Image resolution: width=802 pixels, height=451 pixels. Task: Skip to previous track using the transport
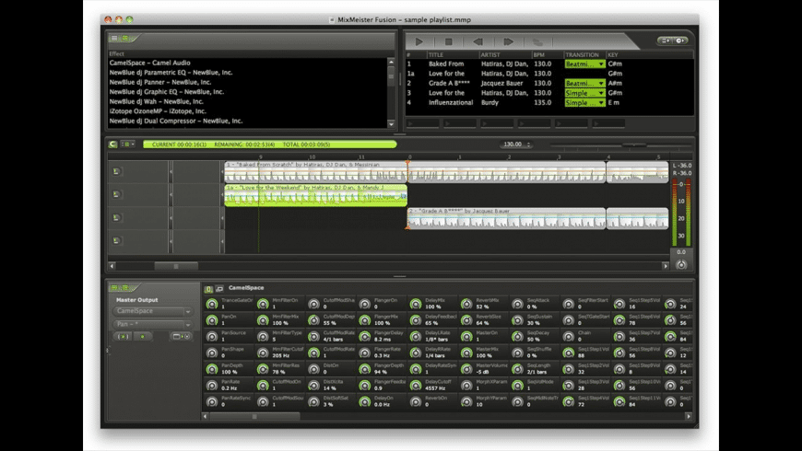pos(478,41)
